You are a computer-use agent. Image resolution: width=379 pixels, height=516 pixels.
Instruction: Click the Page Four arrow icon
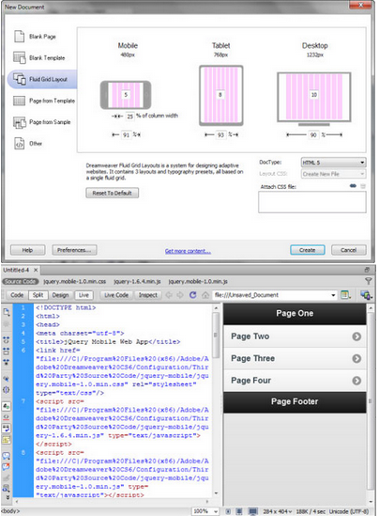[356, 381]
